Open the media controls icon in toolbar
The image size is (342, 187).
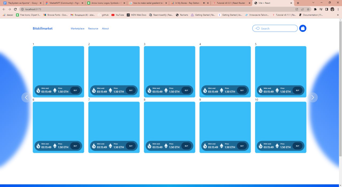[x=321, y=9]
